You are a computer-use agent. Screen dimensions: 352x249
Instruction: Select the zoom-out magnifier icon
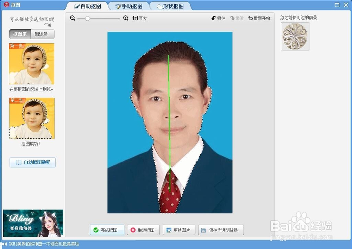click(x=73, y=18)
